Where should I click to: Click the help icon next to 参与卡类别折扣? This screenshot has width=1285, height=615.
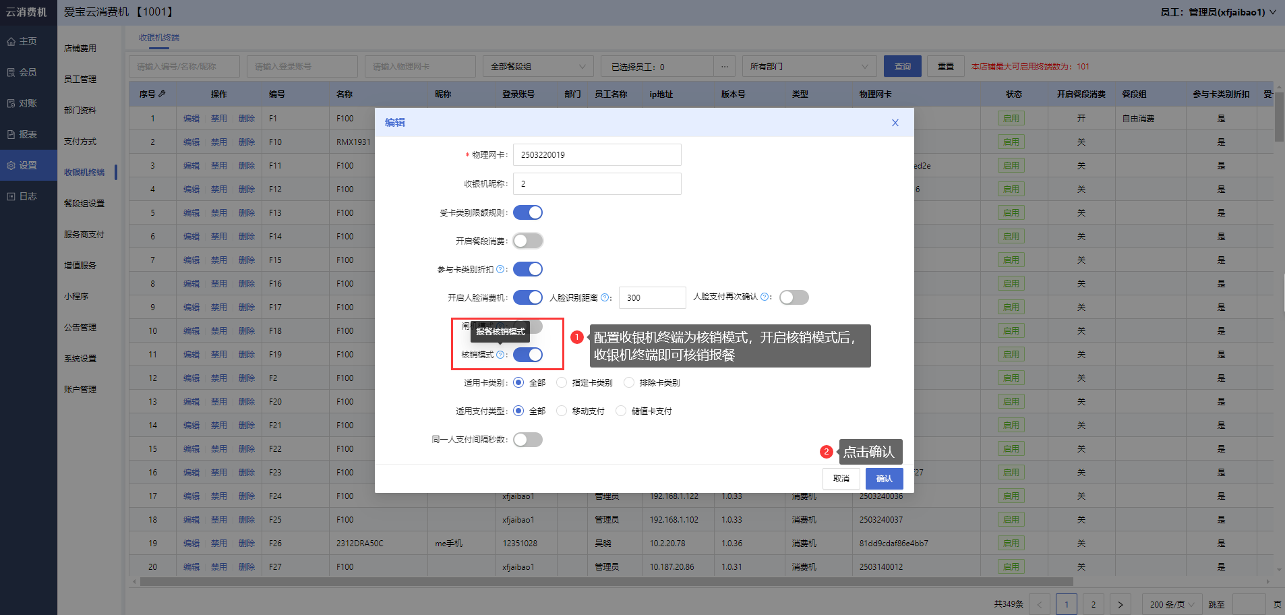point(500,269)
